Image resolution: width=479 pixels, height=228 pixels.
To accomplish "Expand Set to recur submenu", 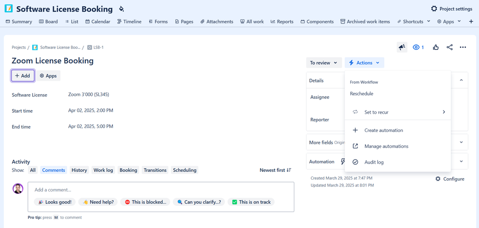I will coord(398,112).
